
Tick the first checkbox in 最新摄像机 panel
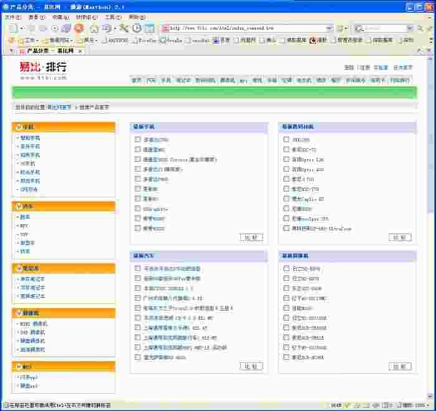point(286,269)
